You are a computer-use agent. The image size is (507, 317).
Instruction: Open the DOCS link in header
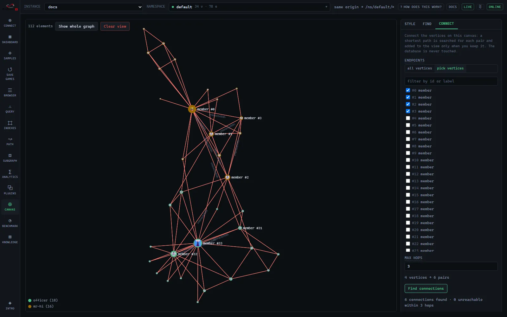point(453,7)
